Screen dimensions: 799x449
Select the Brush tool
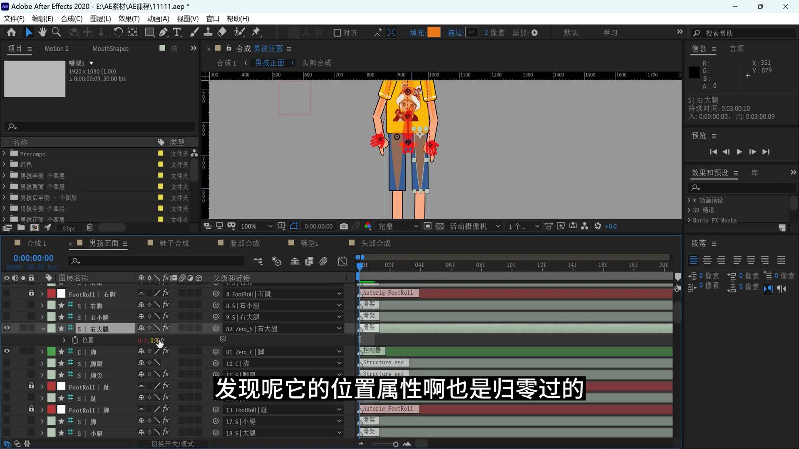(x=194, y=32)
